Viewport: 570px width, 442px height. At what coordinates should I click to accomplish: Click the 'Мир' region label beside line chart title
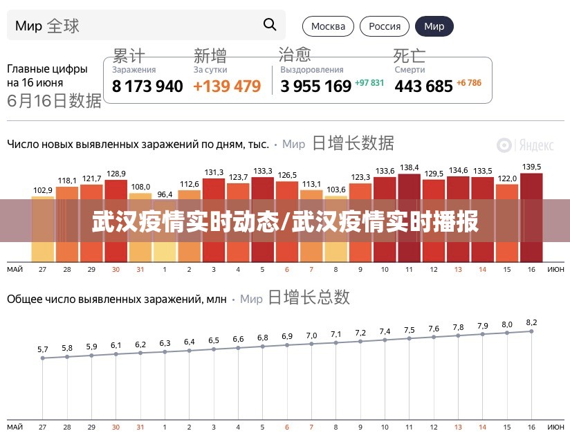(x=251, y=299)
